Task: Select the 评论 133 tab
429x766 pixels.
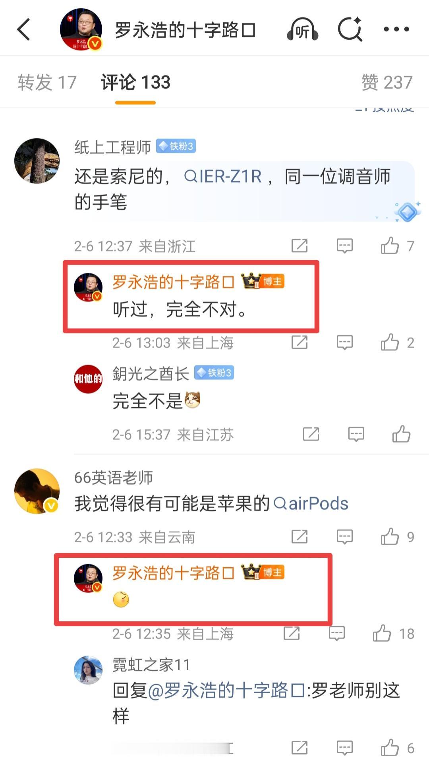Action: pos(135,83)
